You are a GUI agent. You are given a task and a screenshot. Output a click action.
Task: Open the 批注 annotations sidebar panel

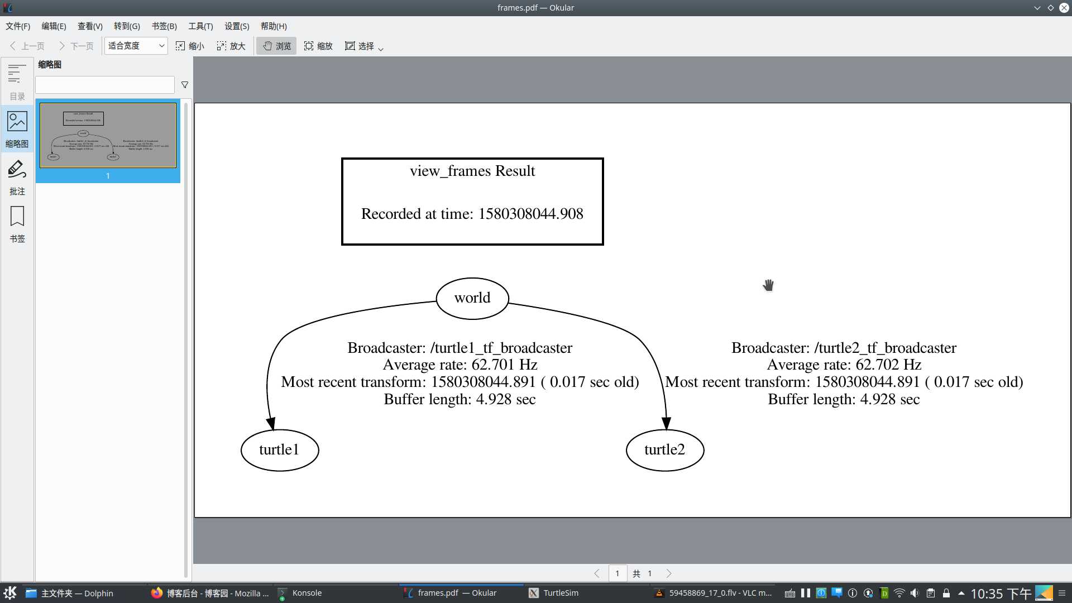click(x=17, y=177)
